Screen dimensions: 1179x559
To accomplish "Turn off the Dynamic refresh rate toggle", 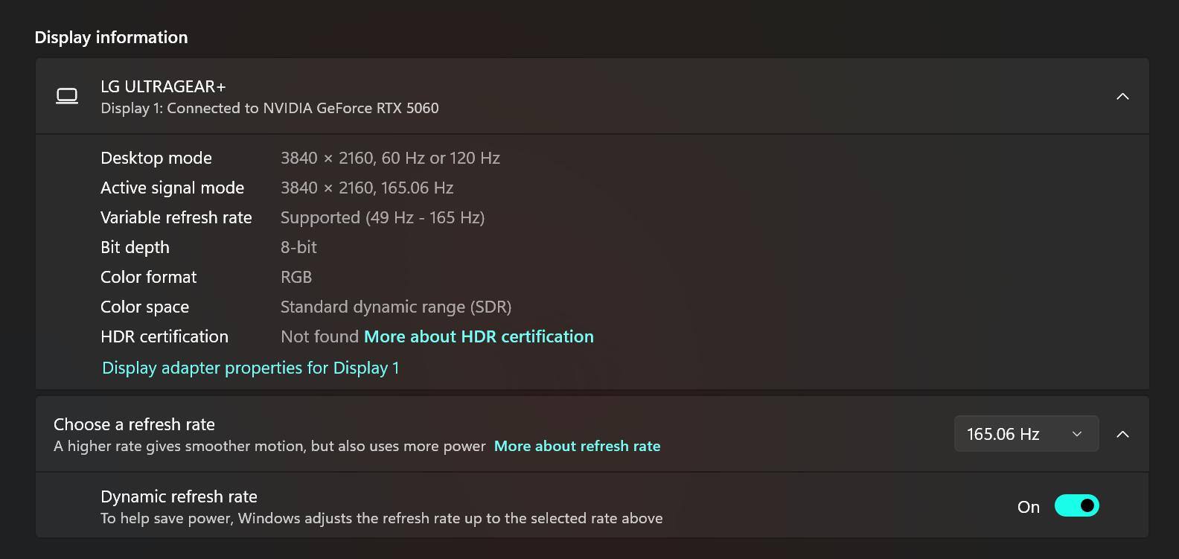I will pyautogui.click(x=1076, y=506).
